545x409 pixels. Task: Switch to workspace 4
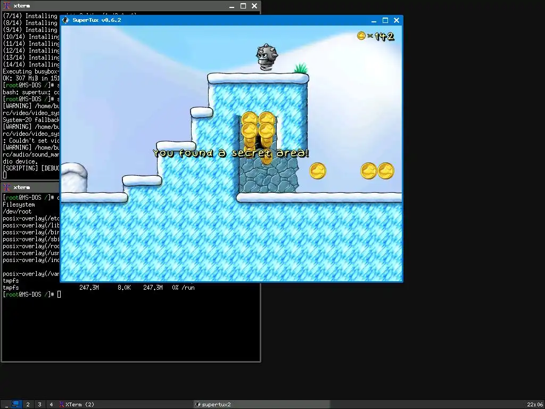51,405
